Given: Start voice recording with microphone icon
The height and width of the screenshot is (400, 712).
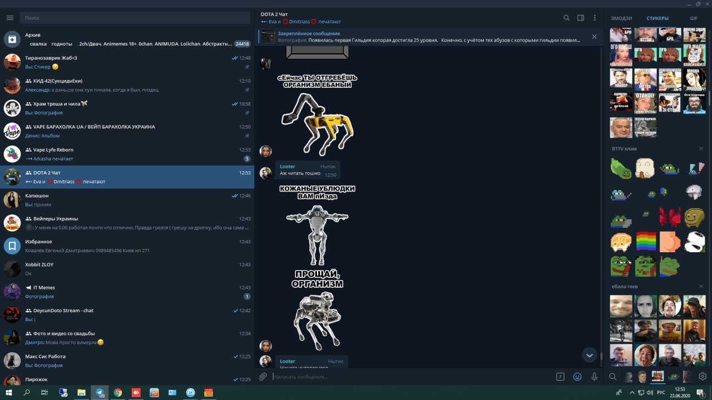Looking at the screenshot, I should tap(595, 377).
